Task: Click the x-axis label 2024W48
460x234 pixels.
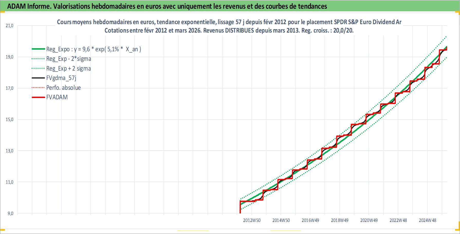Action: 428,220
